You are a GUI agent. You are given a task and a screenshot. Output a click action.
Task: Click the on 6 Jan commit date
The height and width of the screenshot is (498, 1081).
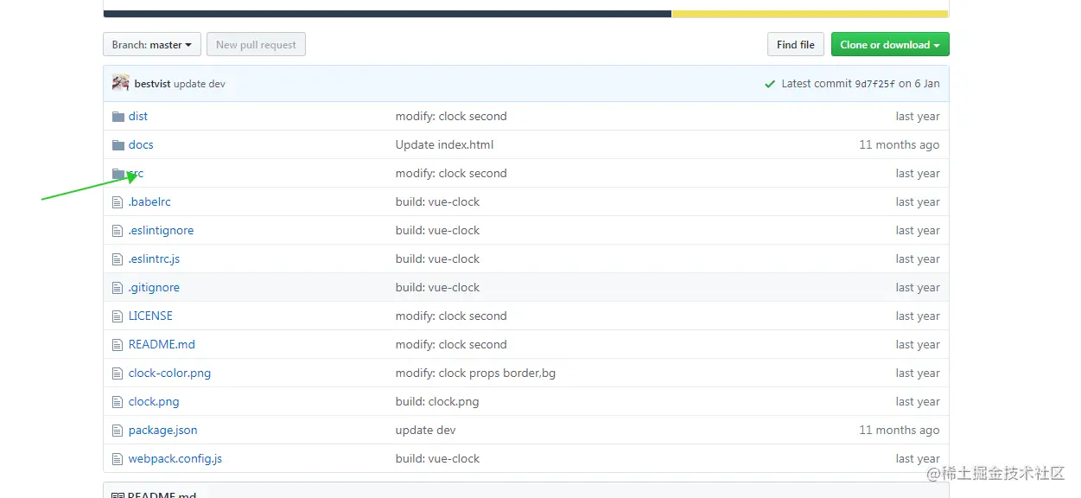point(919,84)
